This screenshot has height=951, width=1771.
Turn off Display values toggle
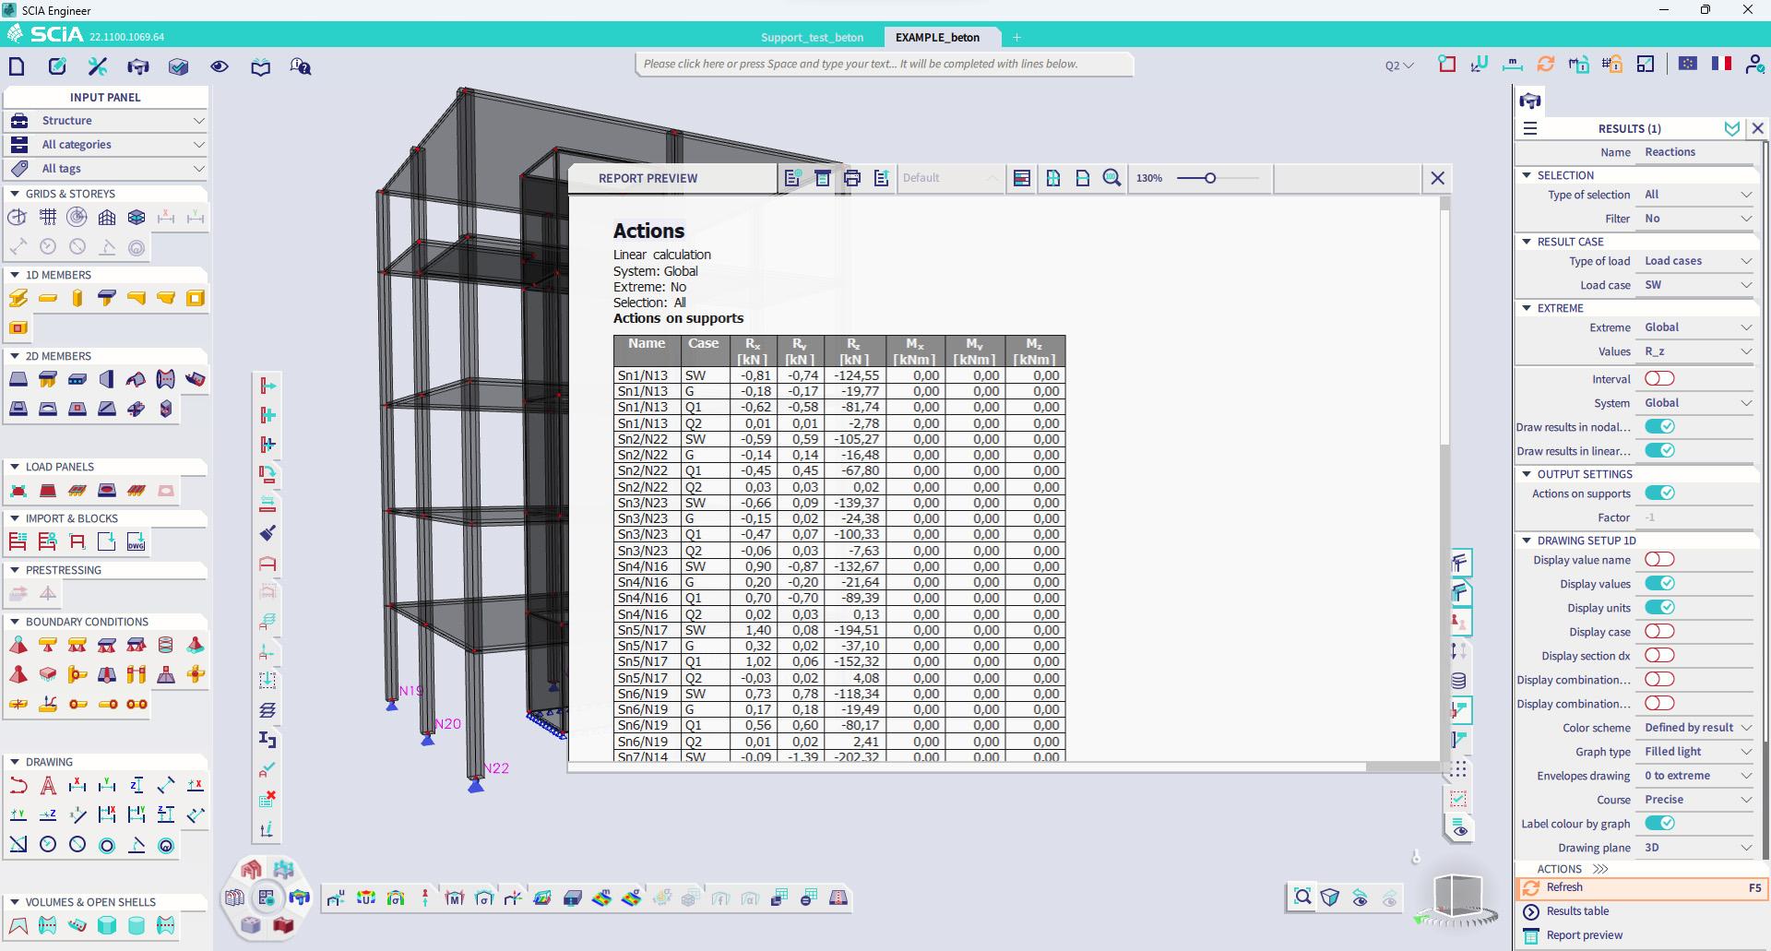[x=1659, y=584]
